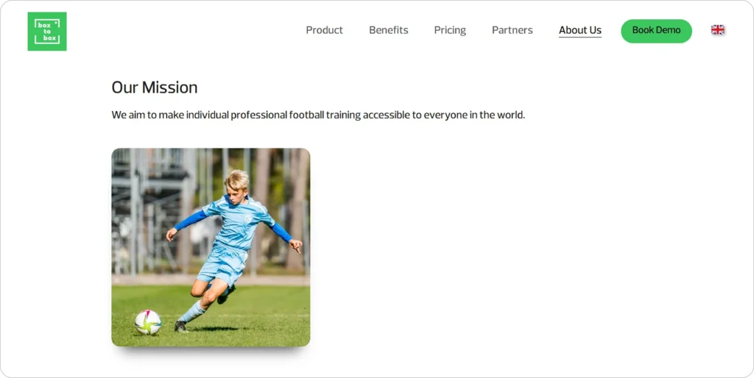The image size is (754, 378).
Task: Open the young football player photo
Action: coord(211,247)
